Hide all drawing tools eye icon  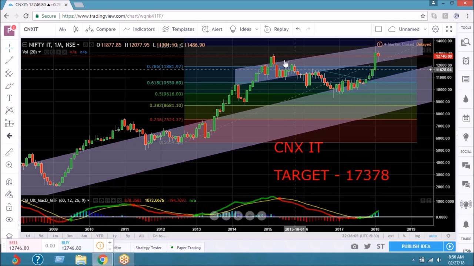click(x=9, y=219)
